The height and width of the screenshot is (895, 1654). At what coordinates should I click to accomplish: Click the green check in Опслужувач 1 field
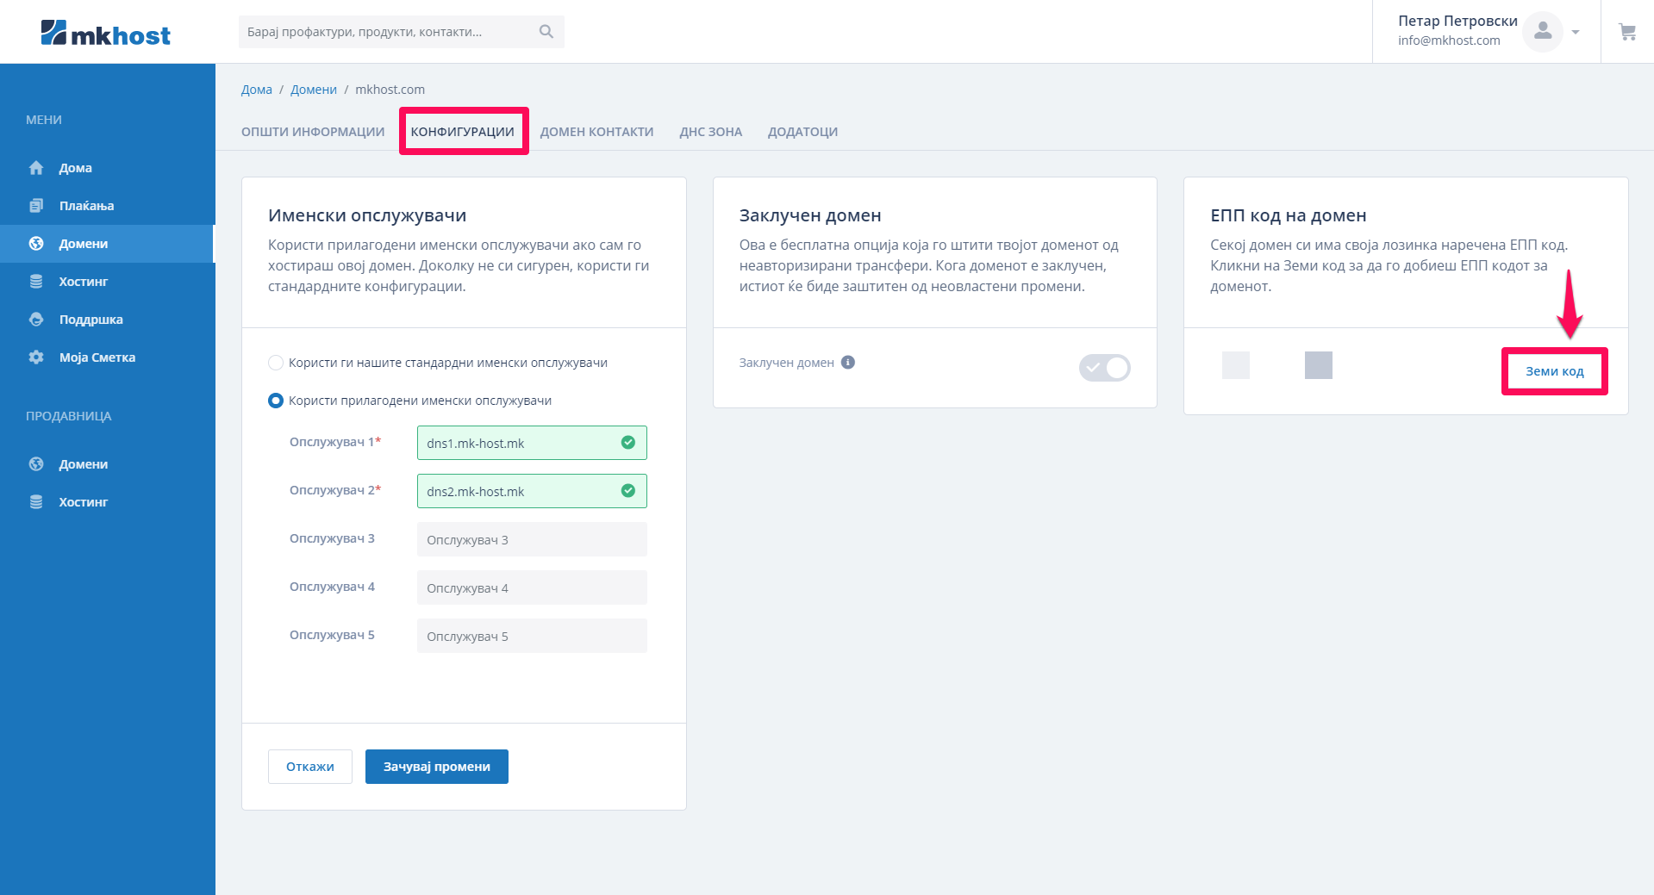tap(628, 443)
